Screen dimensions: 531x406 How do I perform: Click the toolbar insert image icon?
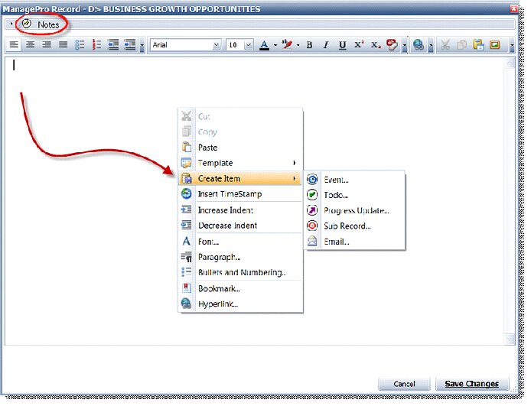(495, 45)
